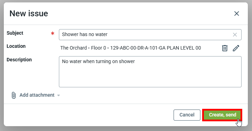This screenshot has width=252, height=131.
Task: Click the paperclip attachment icon
Action: pos(14,95)
